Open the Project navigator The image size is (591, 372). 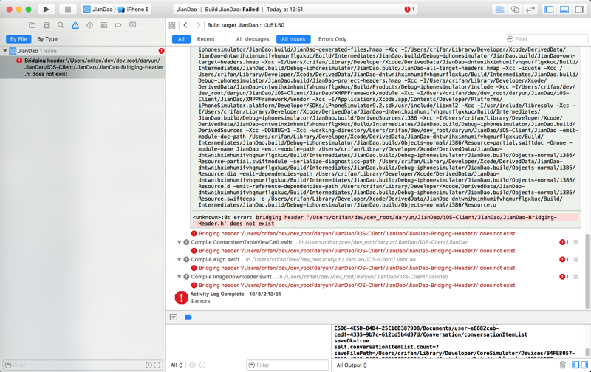[33, 25]
